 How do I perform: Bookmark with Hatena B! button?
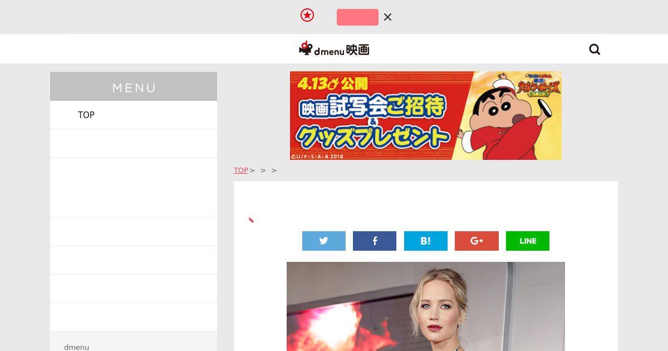click(426, 241)
